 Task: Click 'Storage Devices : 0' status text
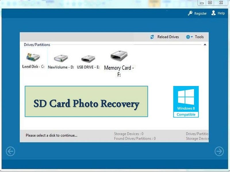click(129, 134)
